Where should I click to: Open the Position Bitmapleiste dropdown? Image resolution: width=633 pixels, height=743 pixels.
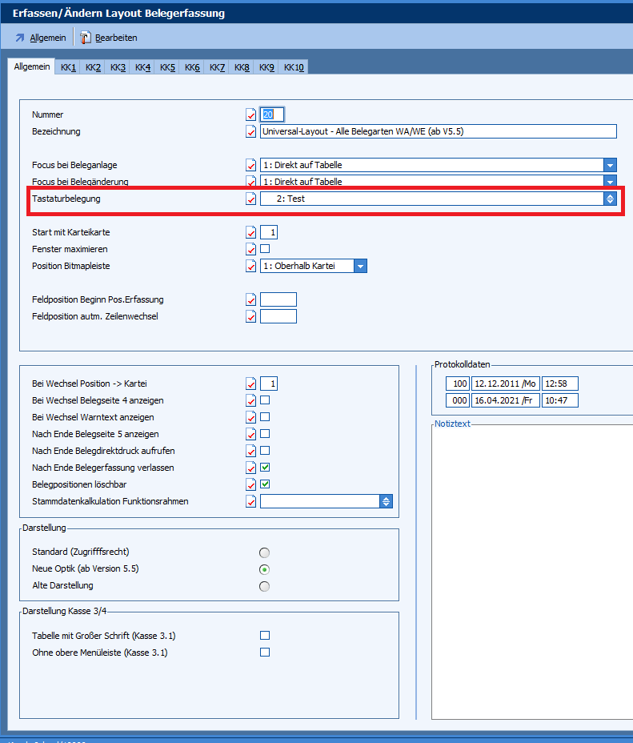tap(360, 266)
